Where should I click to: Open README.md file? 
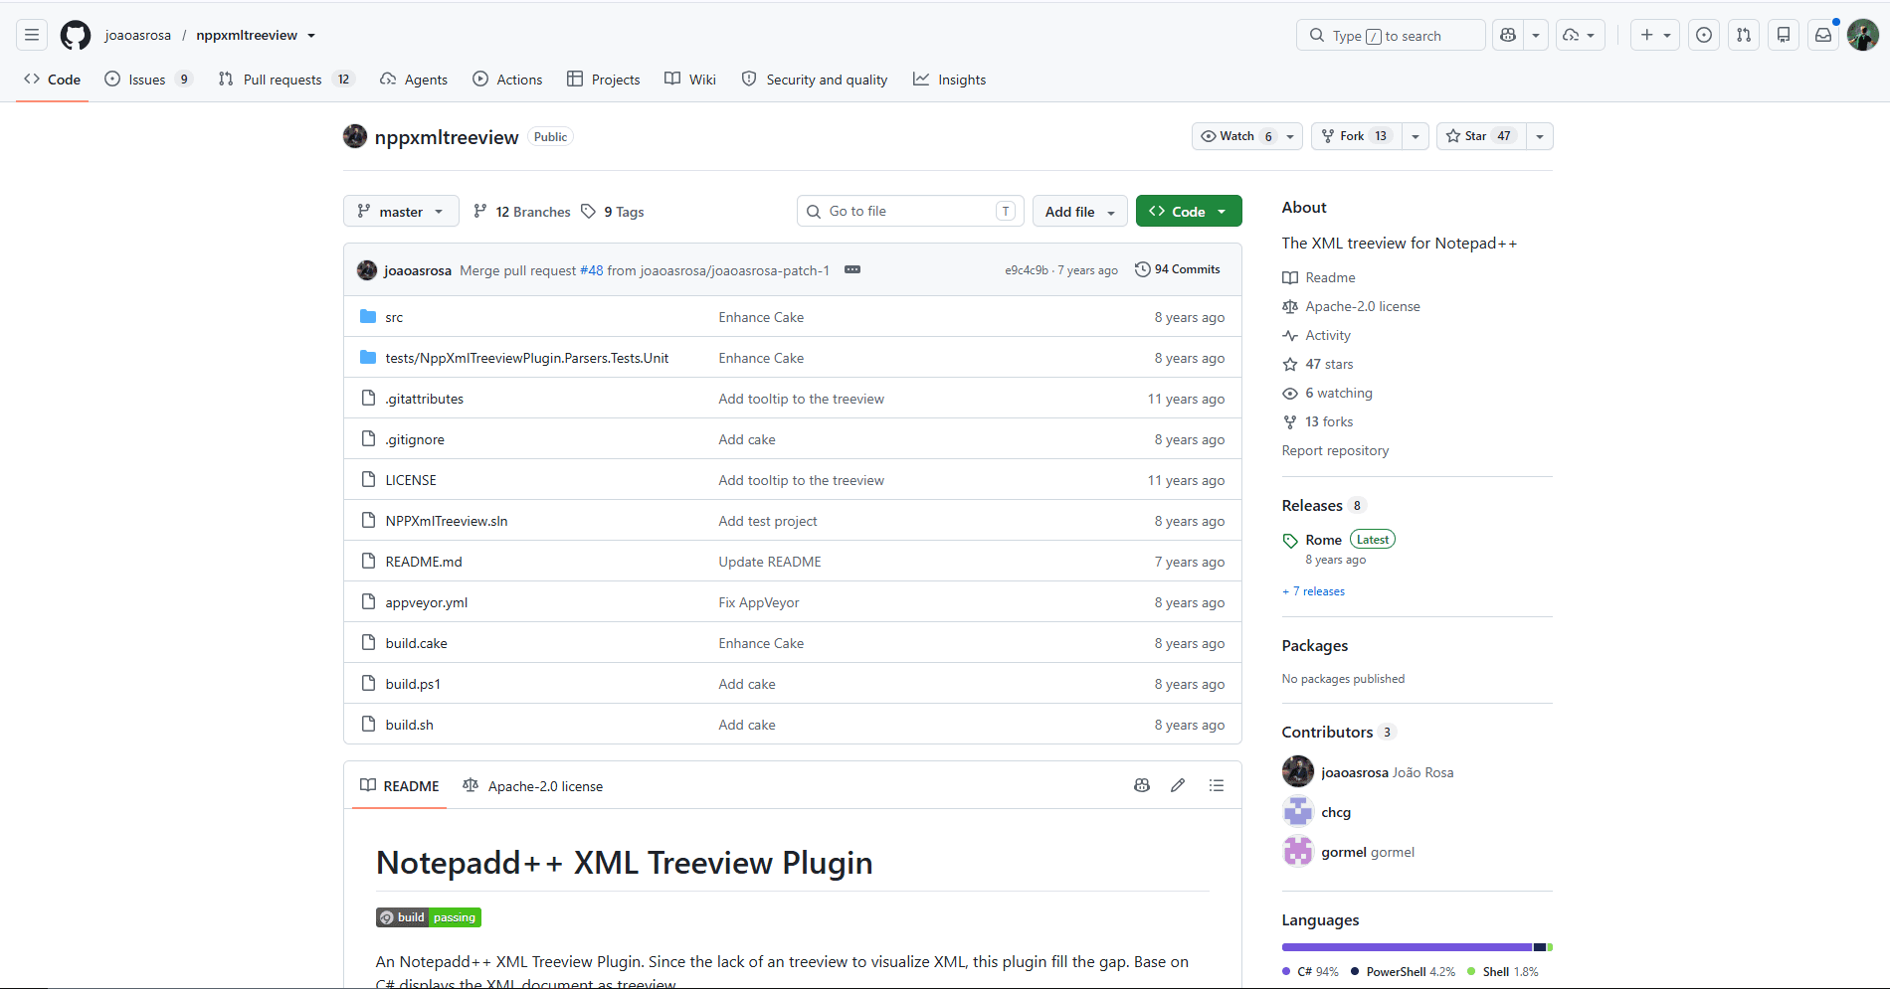pyautogui.click(x=424, y=562)
